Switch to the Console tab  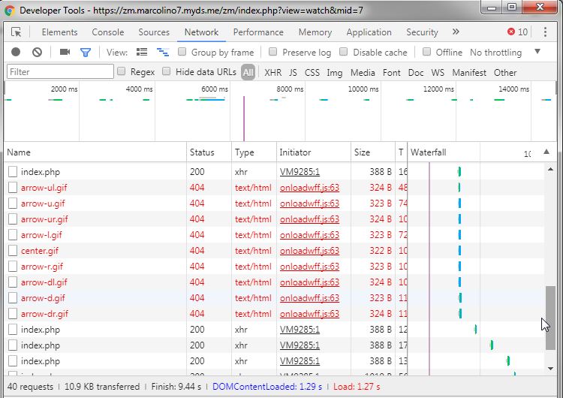point(107,32)
